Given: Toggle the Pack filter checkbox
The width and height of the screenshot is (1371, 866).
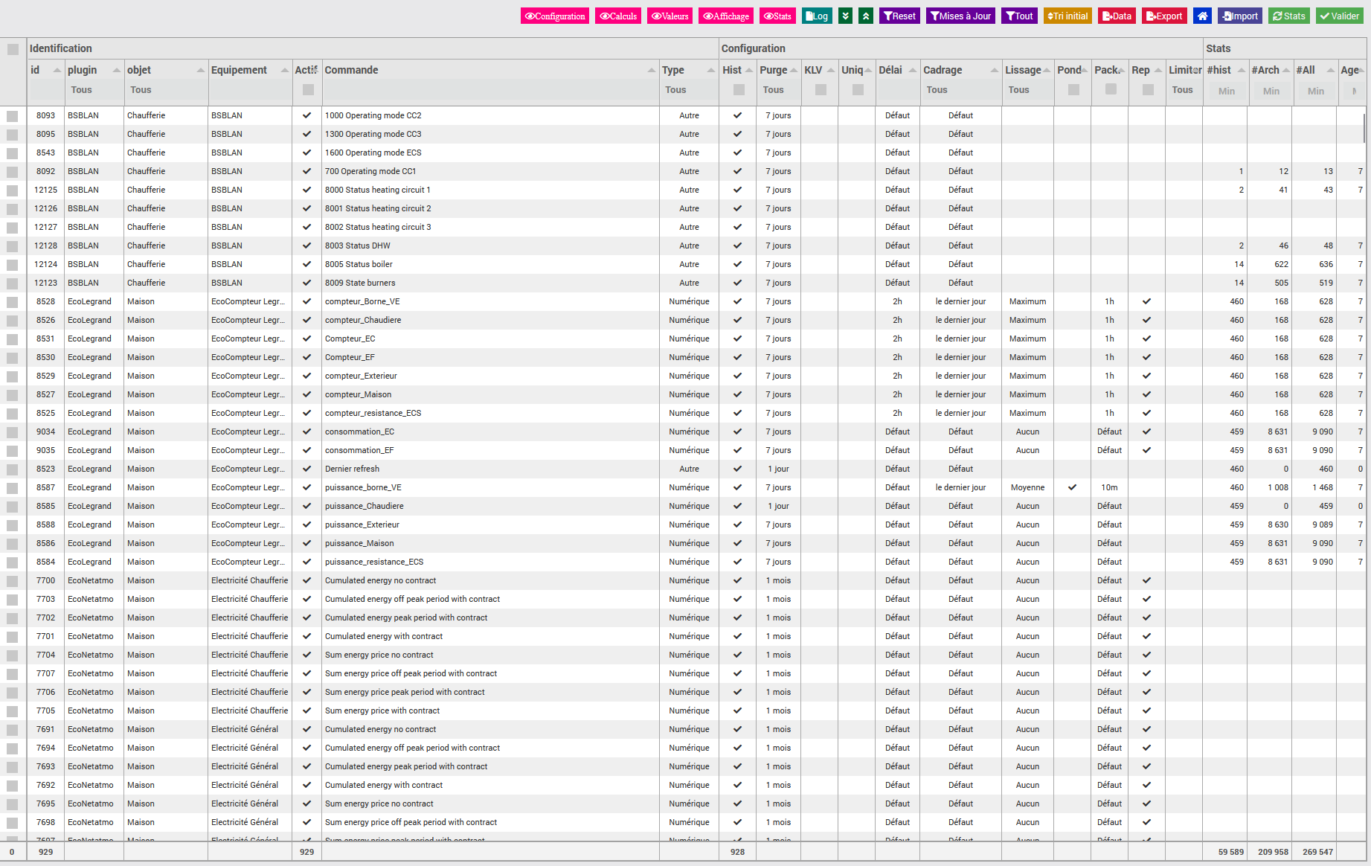Looking at the screenshot, I should [1111, 89].
